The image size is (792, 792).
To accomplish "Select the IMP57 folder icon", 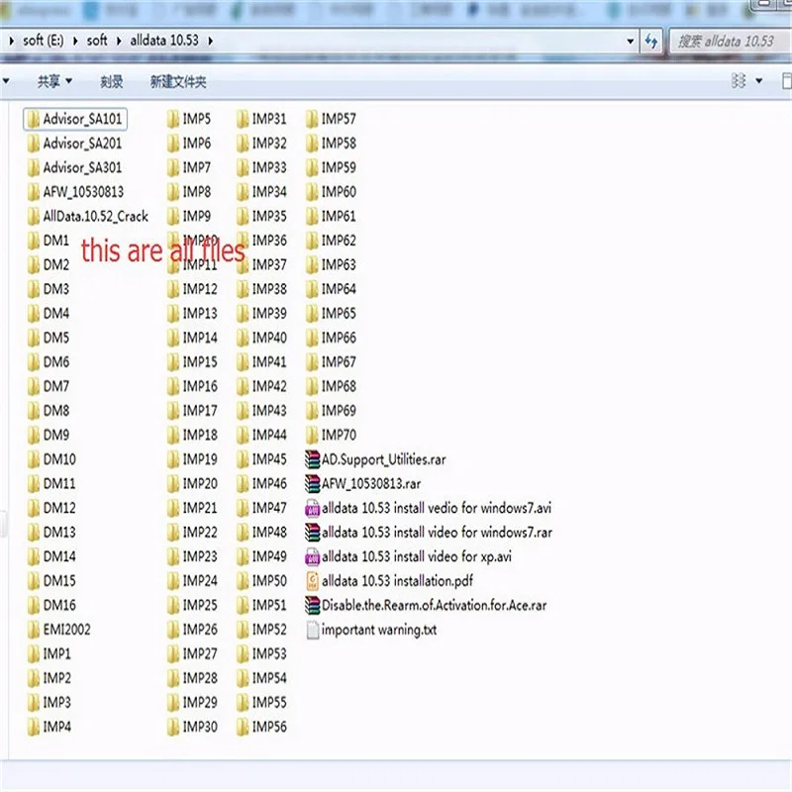I will click(312, 119).
